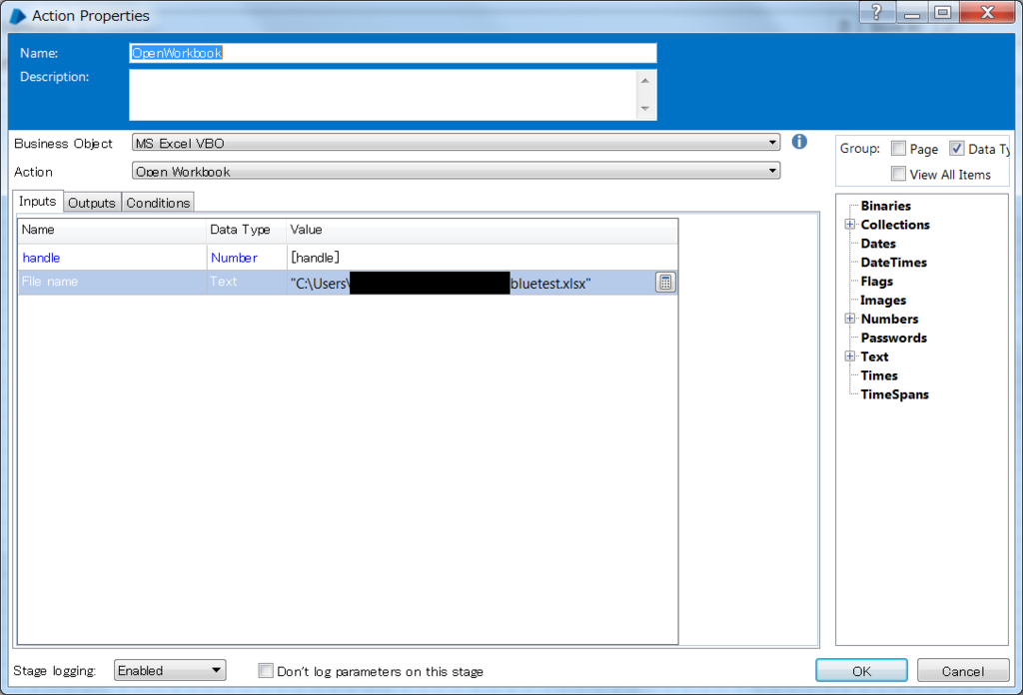Click the Business Object info icon
The image size is (1023, 695).
pyautogui.click(x=799, y=142)
